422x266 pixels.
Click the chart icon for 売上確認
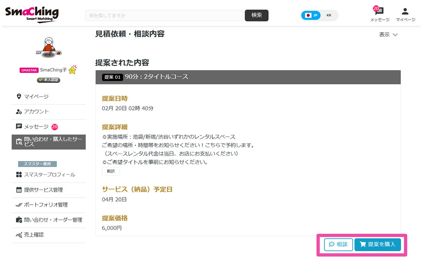pyautogui.click(x=19, y=235)
